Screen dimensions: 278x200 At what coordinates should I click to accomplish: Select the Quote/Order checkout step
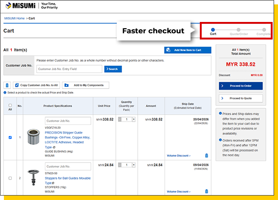[238, 32]
